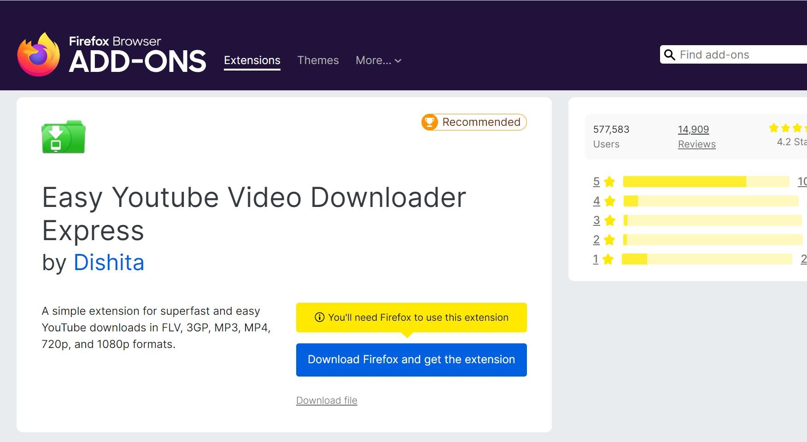Click the Recommended trophy icon
The width and height of the screenshot is (807, 442).
pos(430,122)
